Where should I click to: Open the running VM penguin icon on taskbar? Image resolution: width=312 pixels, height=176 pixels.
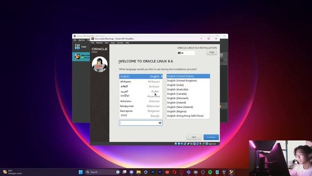click(x=231, y=172)
